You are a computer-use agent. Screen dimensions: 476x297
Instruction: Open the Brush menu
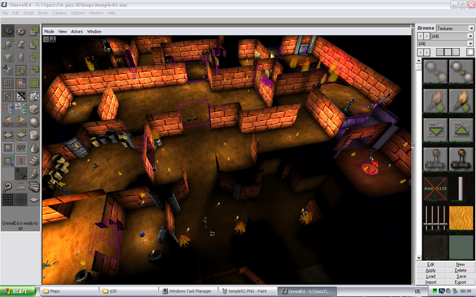(43, 13)
